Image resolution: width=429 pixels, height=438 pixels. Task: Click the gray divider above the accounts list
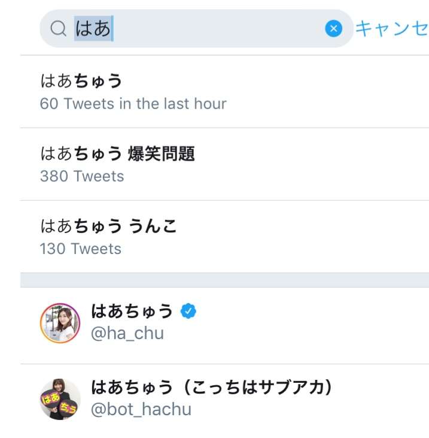(x=224, y=280)
